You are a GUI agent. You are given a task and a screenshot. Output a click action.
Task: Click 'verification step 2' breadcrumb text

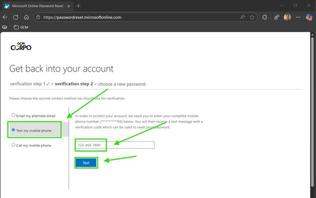(x=74, y=84)
